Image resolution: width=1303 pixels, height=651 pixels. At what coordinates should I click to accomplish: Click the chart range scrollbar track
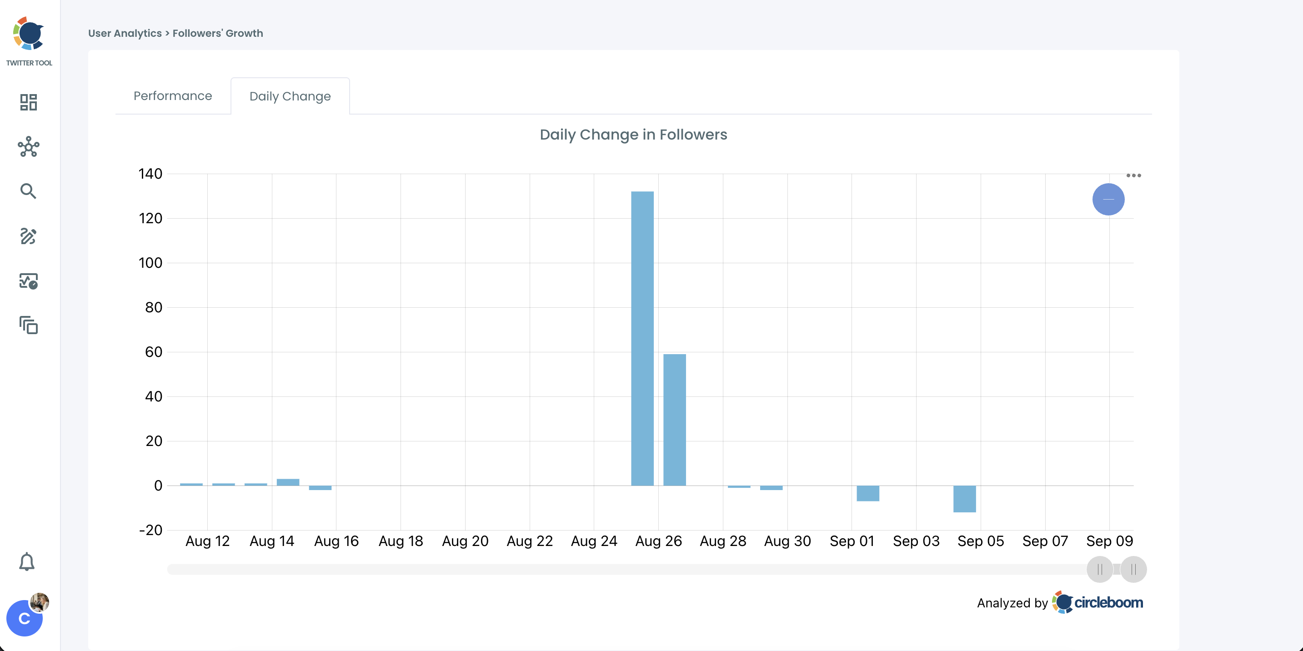tap(626, 570)
